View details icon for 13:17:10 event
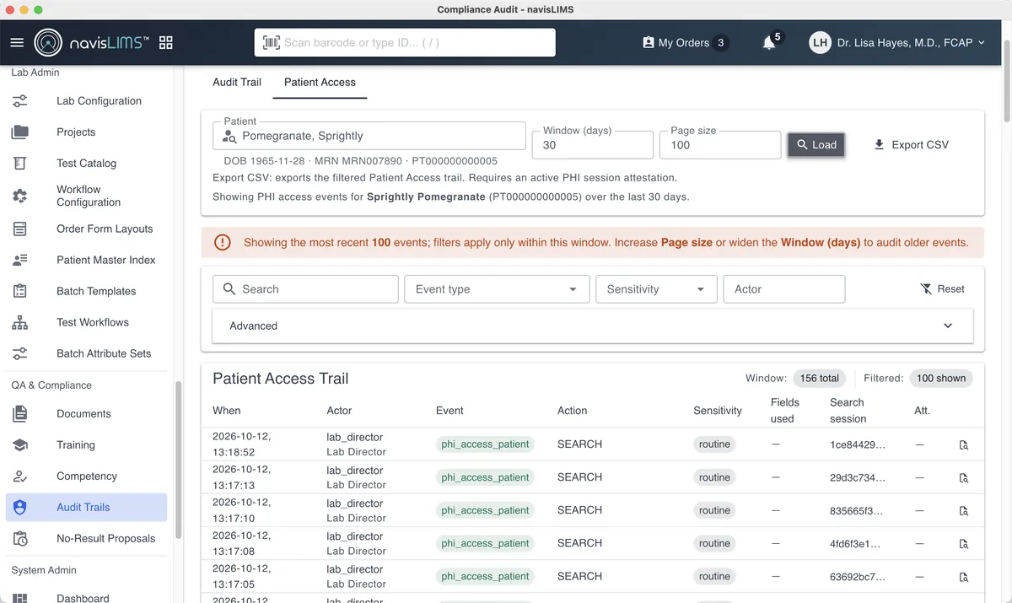The image size is (1012, 603). tap(964, 510)
